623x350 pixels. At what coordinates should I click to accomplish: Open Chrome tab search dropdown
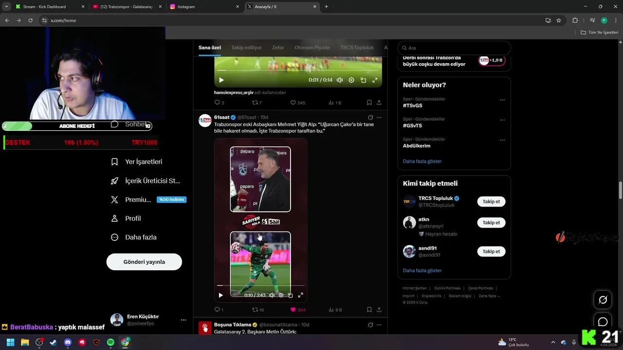[x=6, y=7]
